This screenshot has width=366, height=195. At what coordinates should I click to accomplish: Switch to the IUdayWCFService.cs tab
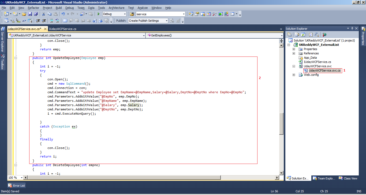pos(63,29)
